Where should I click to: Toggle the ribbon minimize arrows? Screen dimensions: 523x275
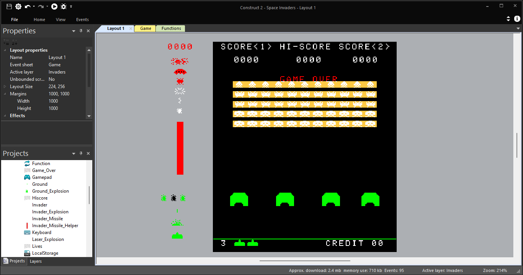pos(508,19)
